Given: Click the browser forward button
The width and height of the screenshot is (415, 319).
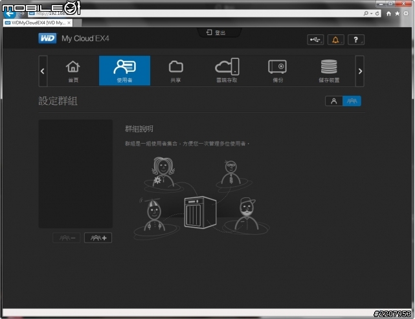Looking at the screenshot, I should (22, 14).
